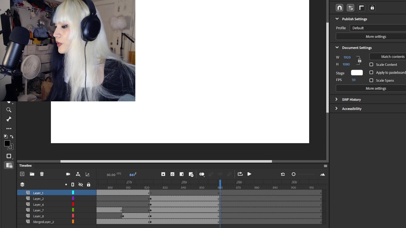This screenshot has width=406, height=228.
Task: Collapse the Document Settings section
Action: pos(337,47)
